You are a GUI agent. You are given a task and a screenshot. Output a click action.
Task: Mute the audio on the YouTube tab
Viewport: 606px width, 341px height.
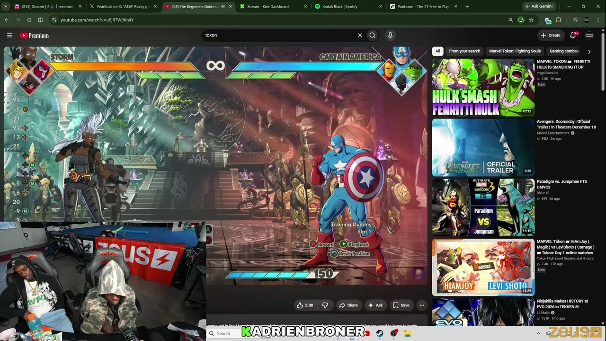[223, 7]
